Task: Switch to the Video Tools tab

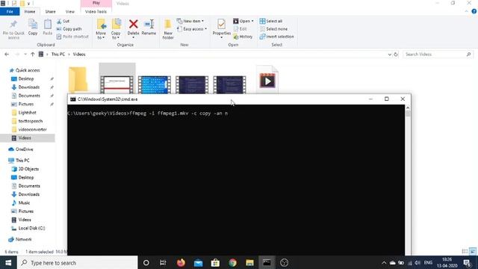Action: click(96, 12)
